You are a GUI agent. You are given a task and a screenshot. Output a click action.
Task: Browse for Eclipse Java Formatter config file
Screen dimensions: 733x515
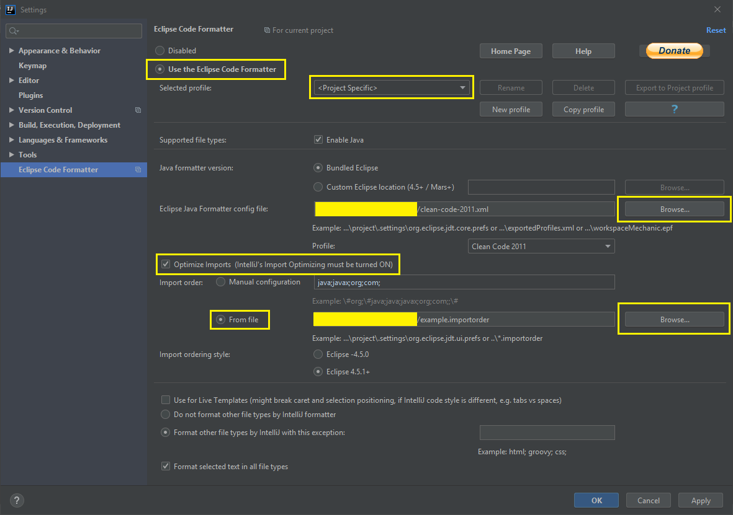point(674,209)
